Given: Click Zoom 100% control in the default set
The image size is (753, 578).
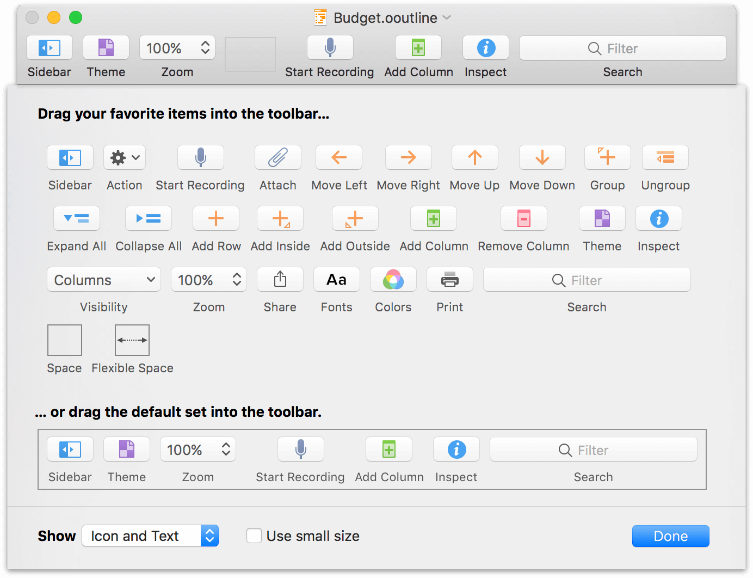Looking at the screenshot, I should 198,450.
